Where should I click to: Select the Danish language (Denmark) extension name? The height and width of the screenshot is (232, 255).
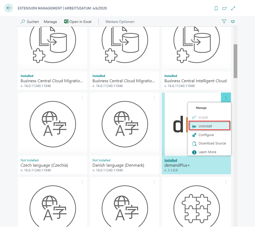[x=118, y=165]
